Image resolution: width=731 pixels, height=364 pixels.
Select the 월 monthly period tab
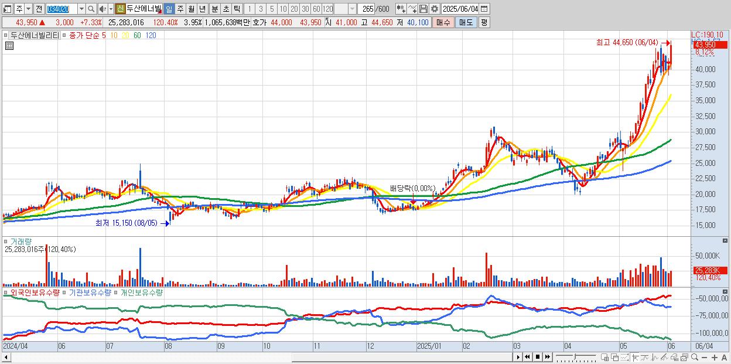191,9
